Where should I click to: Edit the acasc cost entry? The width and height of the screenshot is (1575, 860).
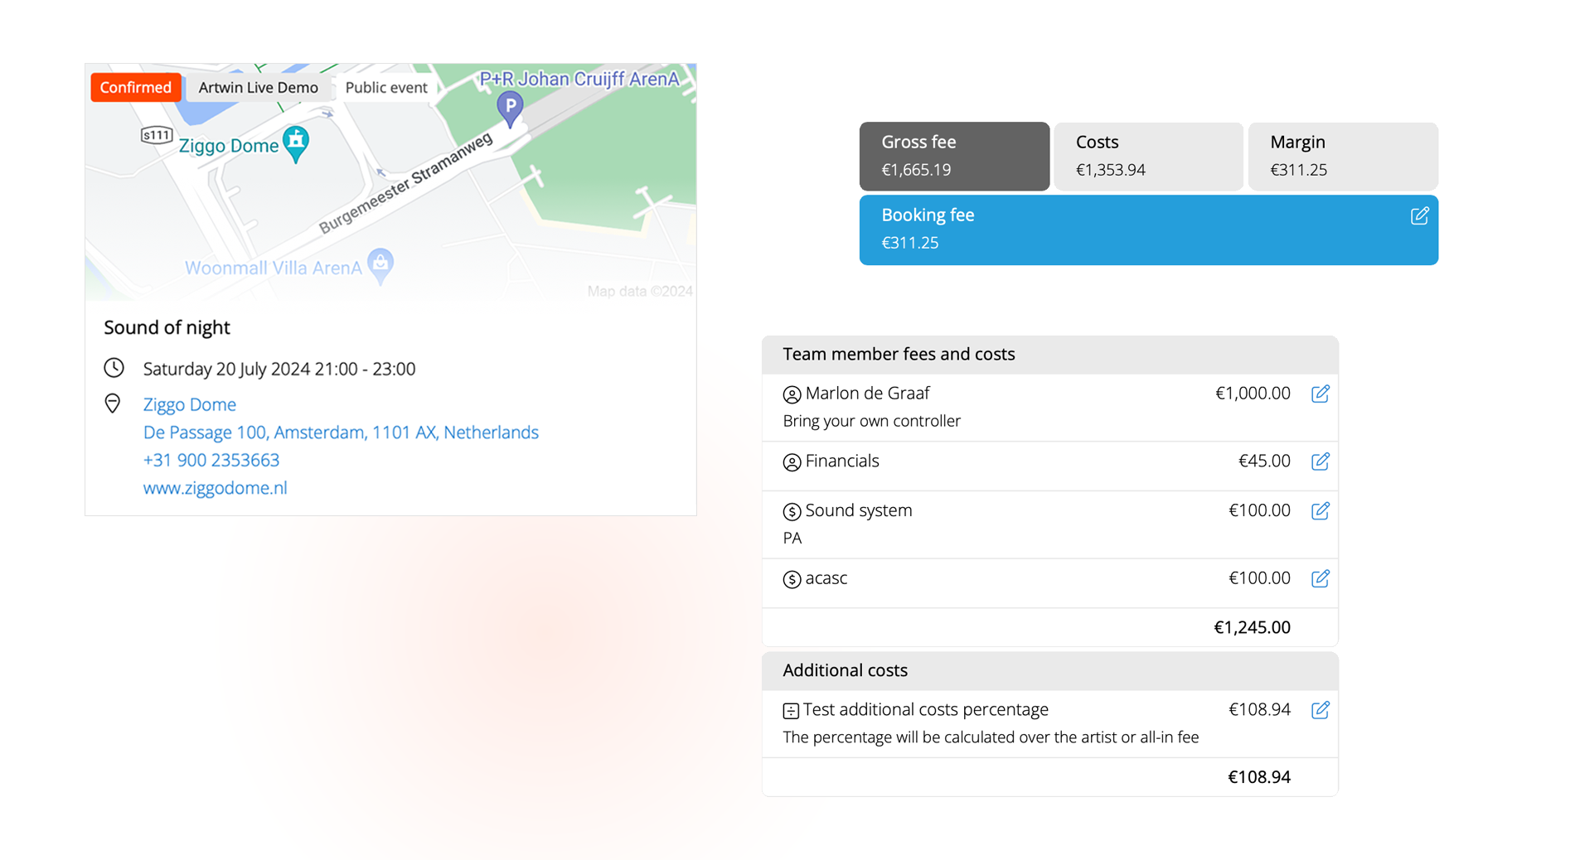1321,578
